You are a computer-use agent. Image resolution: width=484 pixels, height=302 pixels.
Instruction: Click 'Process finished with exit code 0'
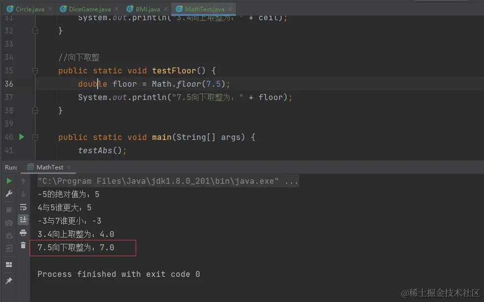pyautogui.click(x=118, y=274)
